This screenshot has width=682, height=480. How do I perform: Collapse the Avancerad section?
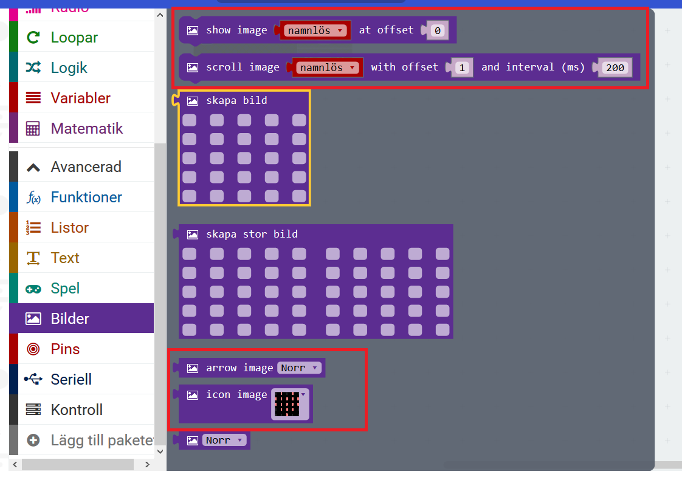pos(81,166)
